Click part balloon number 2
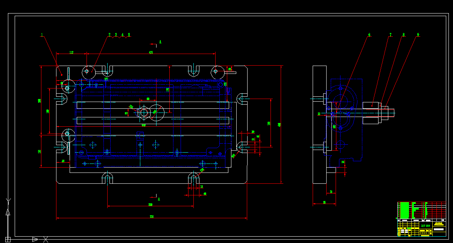Screen dimensions: 453x243 click(x=109, y=35)
